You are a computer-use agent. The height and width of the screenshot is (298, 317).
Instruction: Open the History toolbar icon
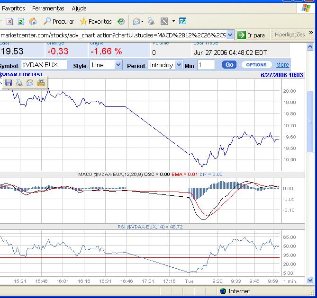click(x=121, y=21)
